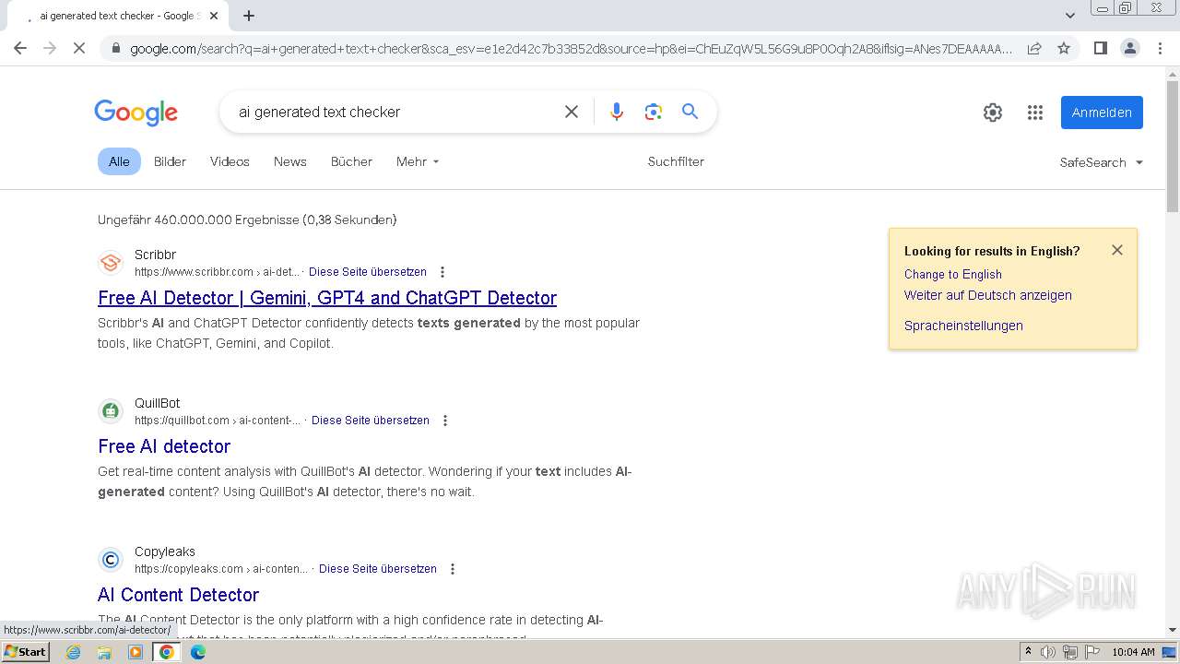Image resolution: width=1180 pixels, height=664 pixels.
Task: Open File Explorer from taskbar
Action: [x=104, y=652]
